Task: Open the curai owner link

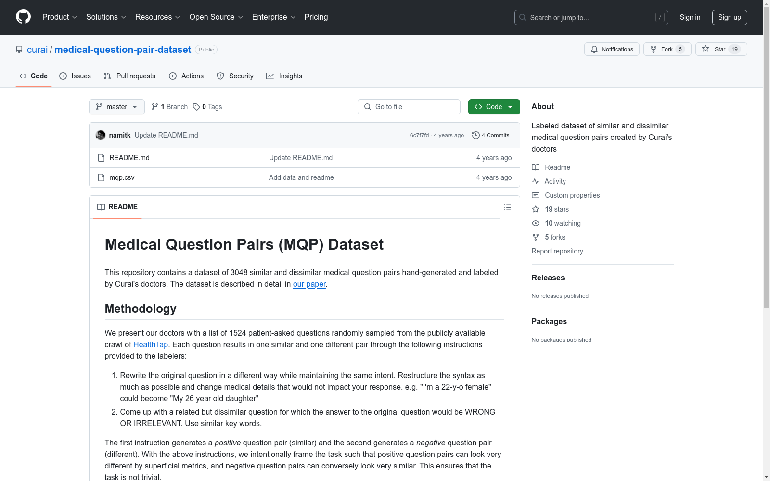Action: [37, 50]
